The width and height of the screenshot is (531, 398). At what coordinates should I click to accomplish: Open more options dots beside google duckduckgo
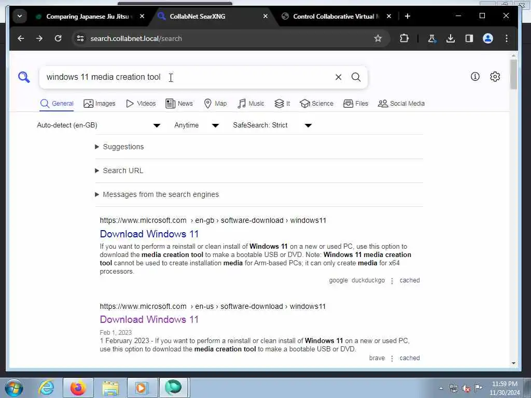coord(392,281)
